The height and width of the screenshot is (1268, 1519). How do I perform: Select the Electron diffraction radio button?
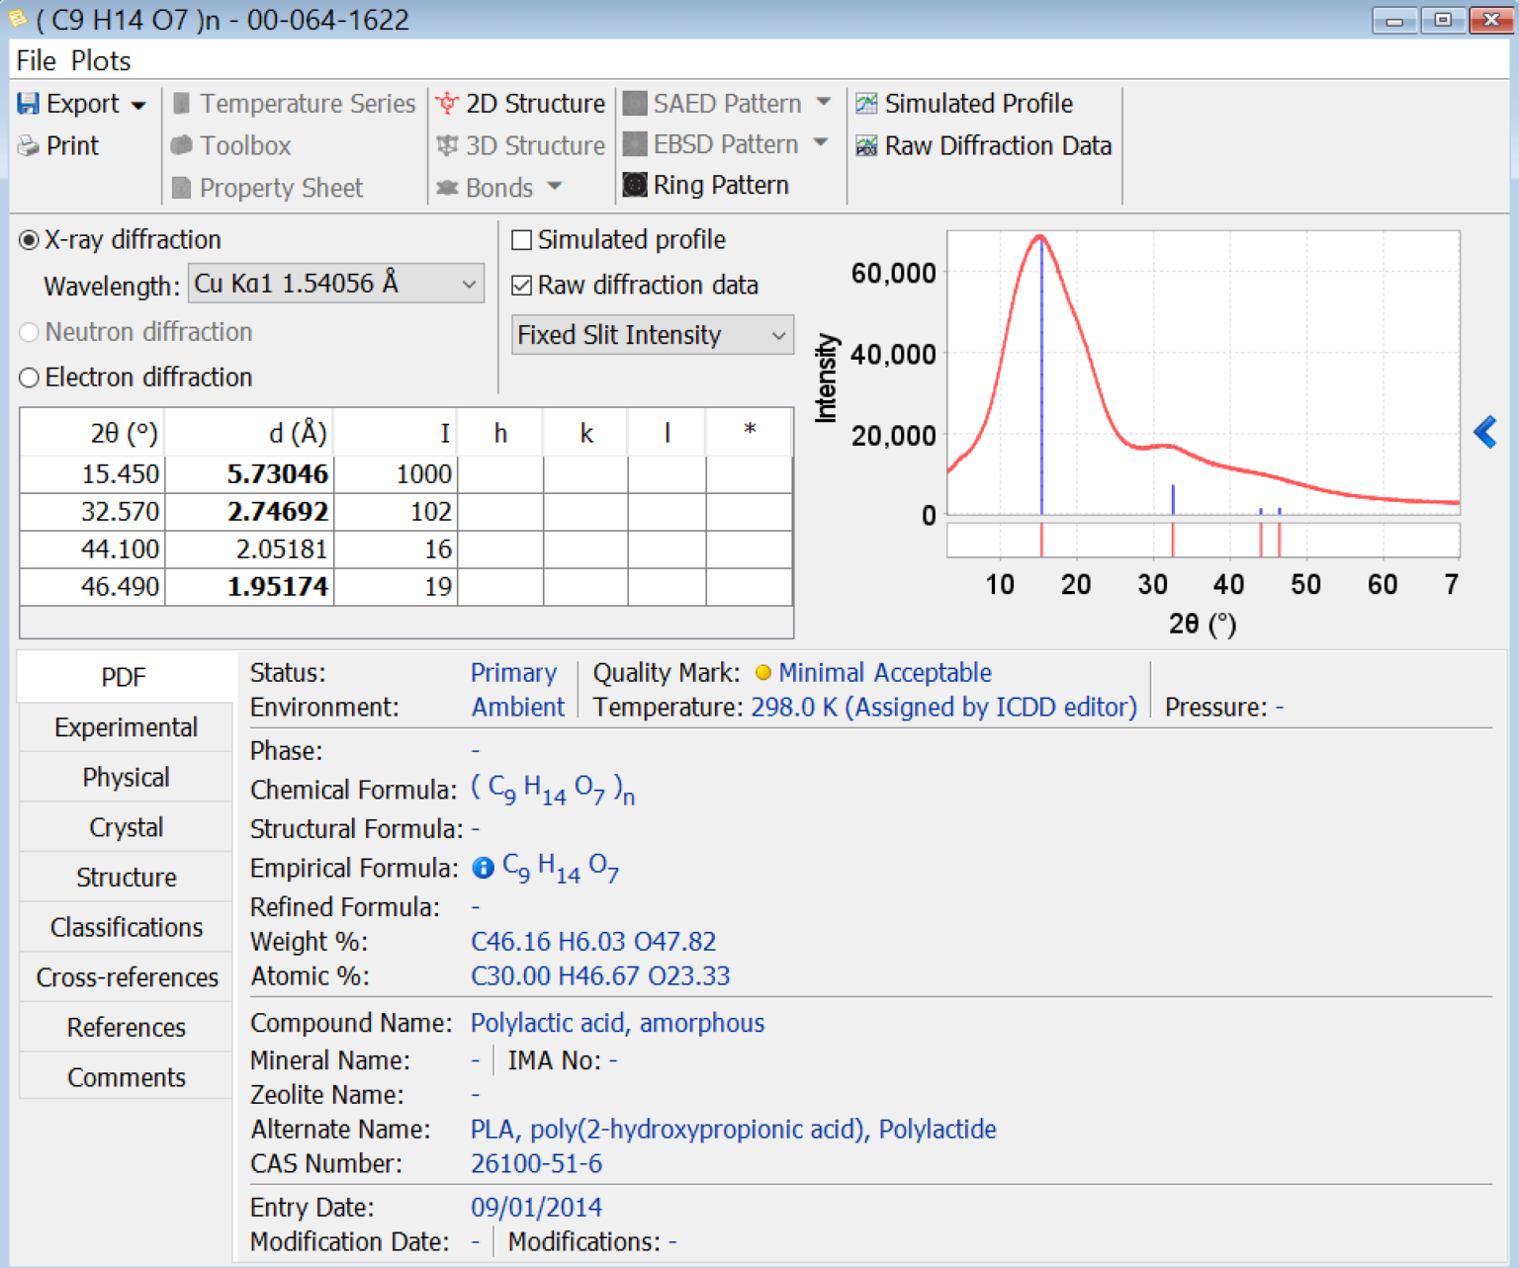(x=30, y=378)
